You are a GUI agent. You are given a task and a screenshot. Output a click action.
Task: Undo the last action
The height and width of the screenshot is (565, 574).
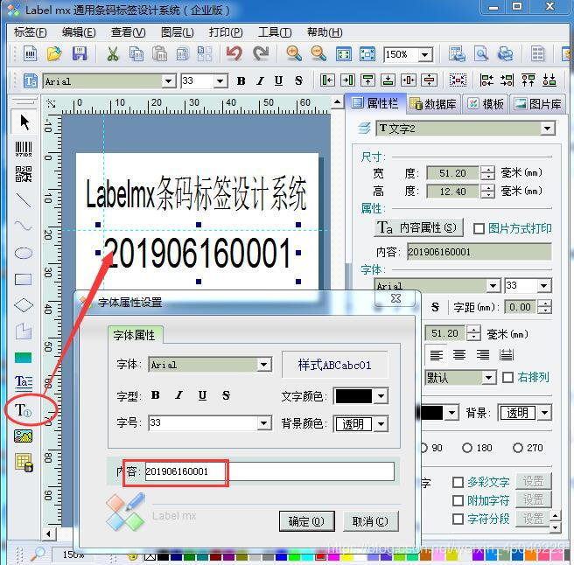point(234,54)
